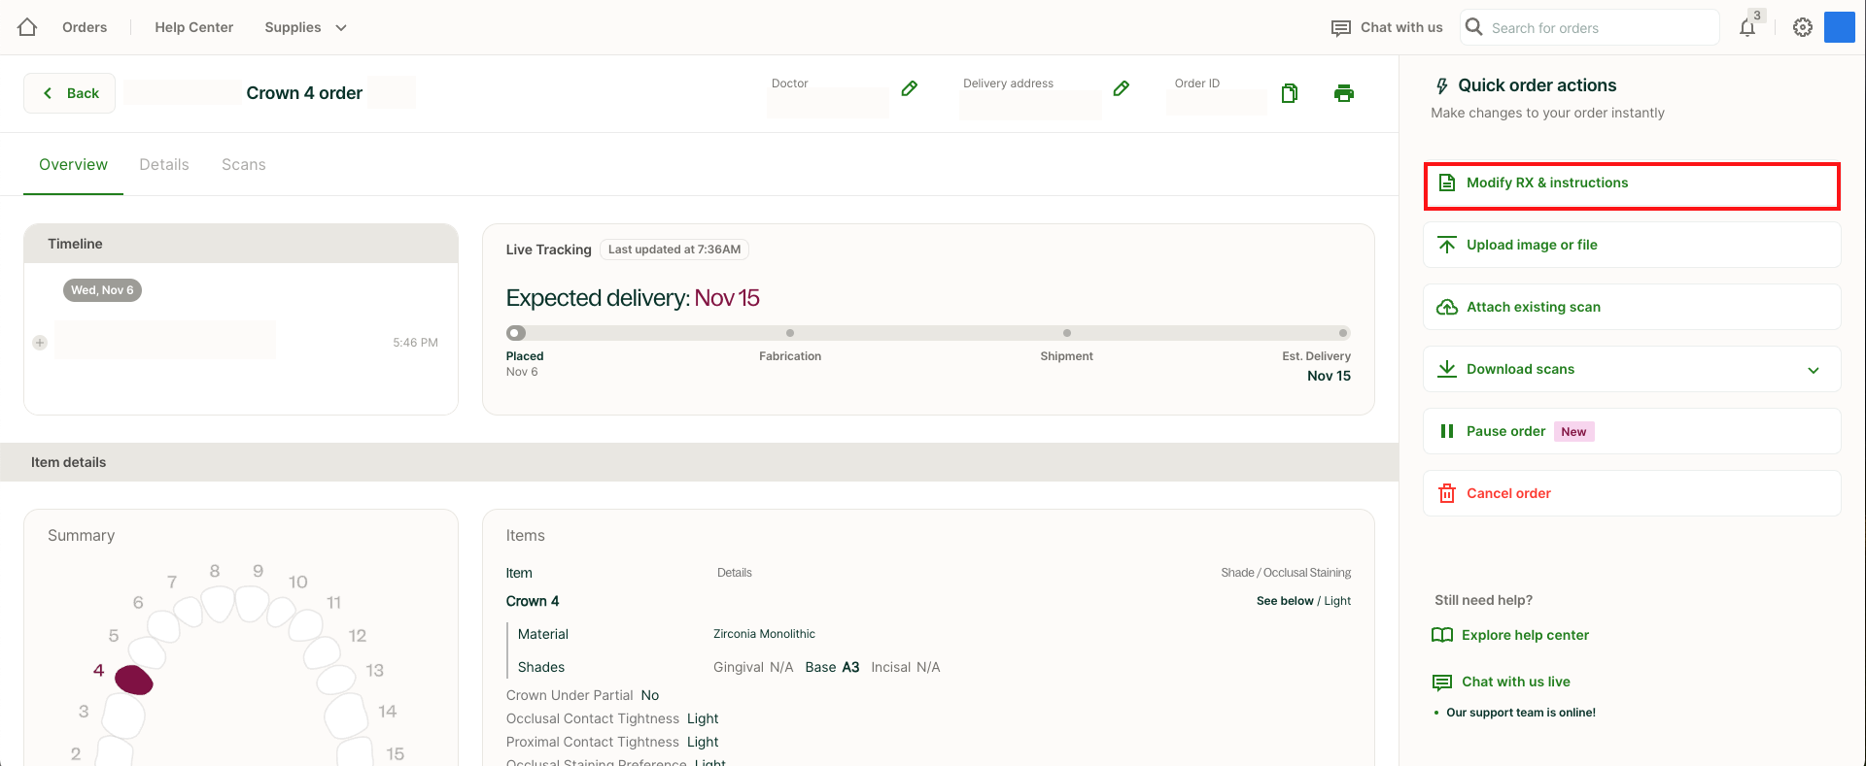This screenshot has width=1866, height=766.
Task: Expand the Download scans options
Action: (1813, 370)
